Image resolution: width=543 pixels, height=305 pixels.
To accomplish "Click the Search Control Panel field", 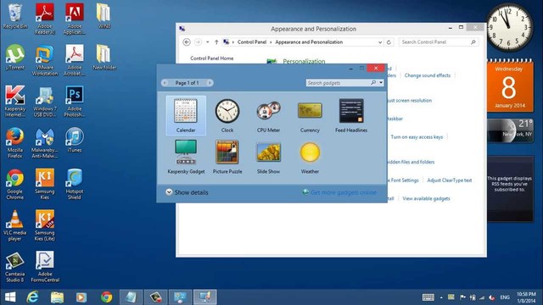I will pyautogui.click(x=439, y=42).
